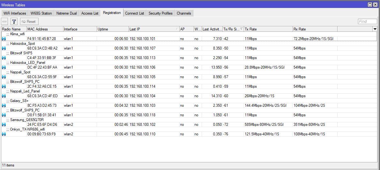The image size is (380, 170).
Task: Sort by Last Activity column header
Action: [212, 29]
